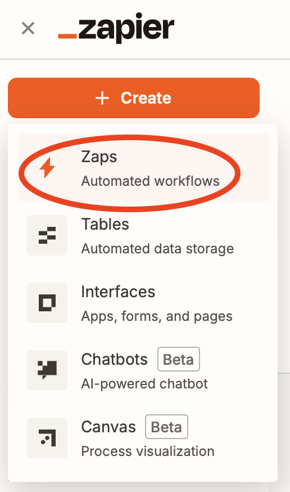Open the Create button

coord(134,98)
